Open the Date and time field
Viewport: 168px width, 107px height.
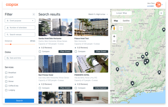(x=20, y=58)
